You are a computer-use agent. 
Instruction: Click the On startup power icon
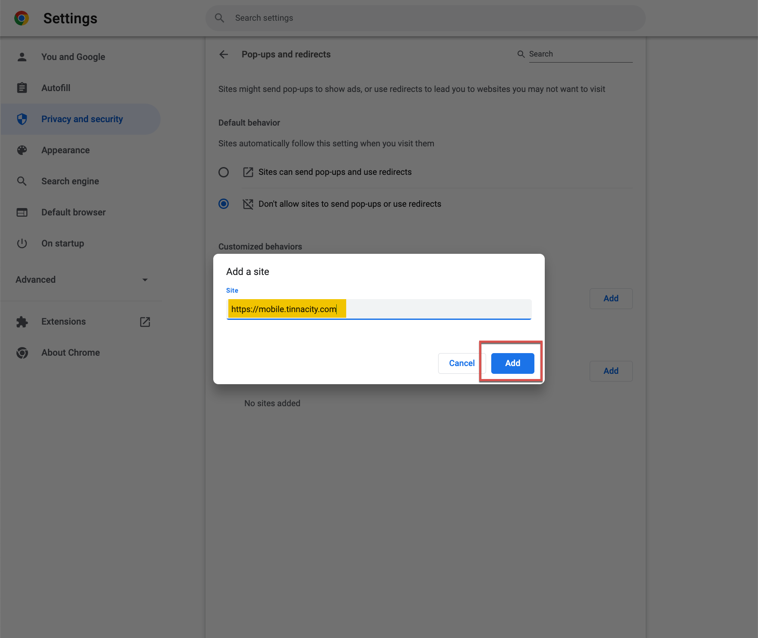pos(22,243)
